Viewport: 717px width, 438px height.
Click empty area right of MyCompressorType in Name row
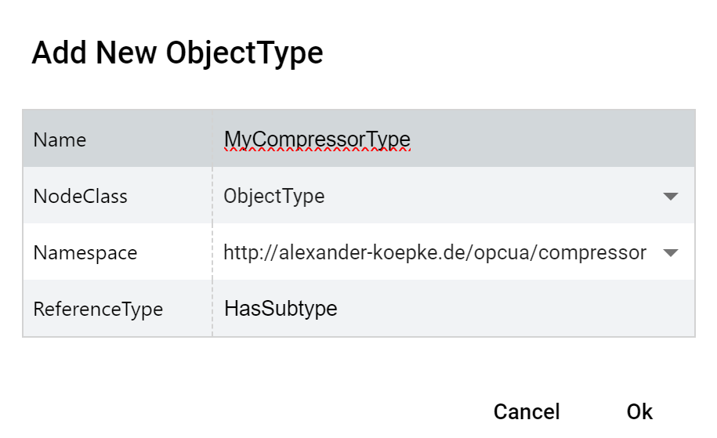tap(552, 139)
